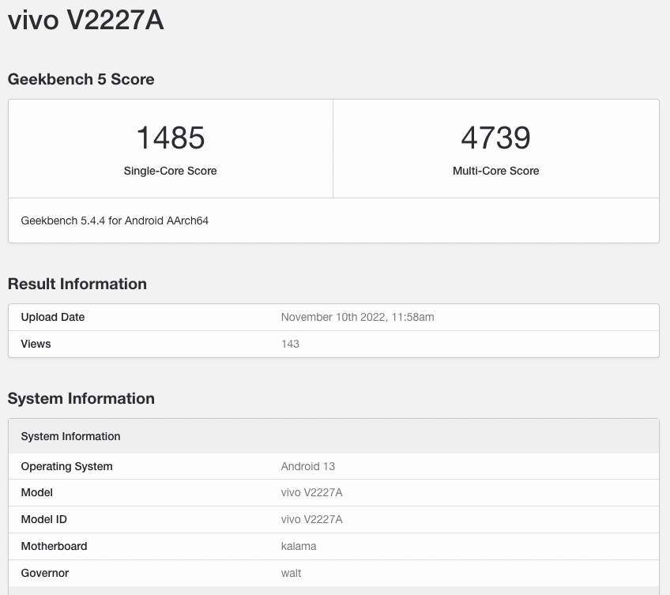Screen dimensions: 670x595
Task: Click the Multi-Core Score label
Action: (495, 171)
